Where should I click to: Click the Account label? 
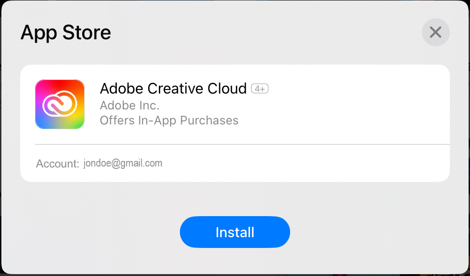coord(57,164)
